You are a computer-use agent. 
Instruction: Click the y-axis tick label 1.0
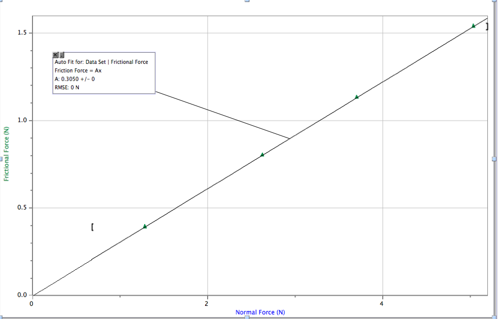click(22, 120)
